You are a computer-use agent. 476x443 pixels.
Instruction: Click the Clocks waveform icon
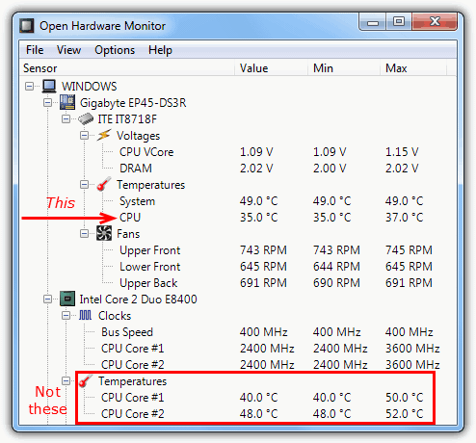(x=86, y=315)
